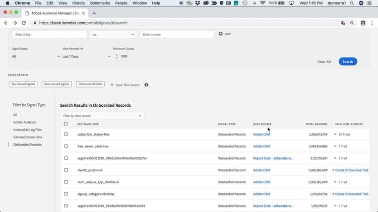The width and height of the screenshot is (378, 212).
Task: Filter signals by Adobe Analytics
Action: click(x=25, y=122)
